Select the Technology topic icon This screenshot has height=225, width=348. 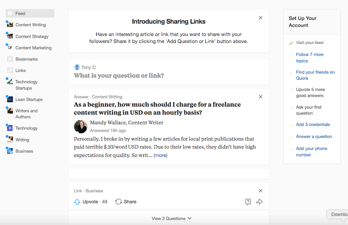click(x=10, y=128)
